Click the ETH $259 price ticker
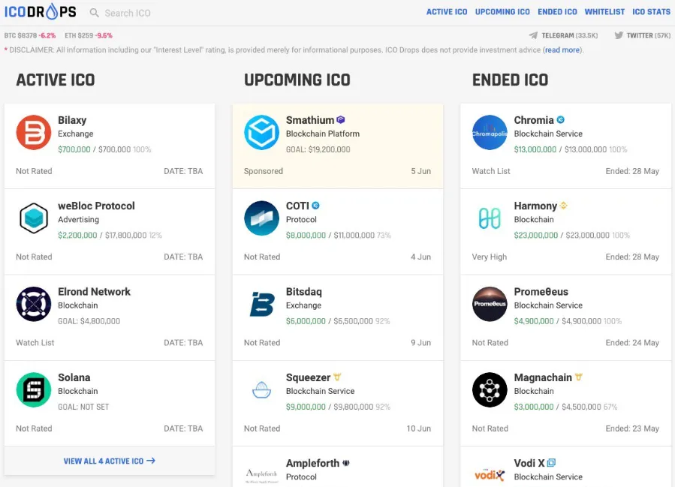Screen dimensions: 675x487 89,36
